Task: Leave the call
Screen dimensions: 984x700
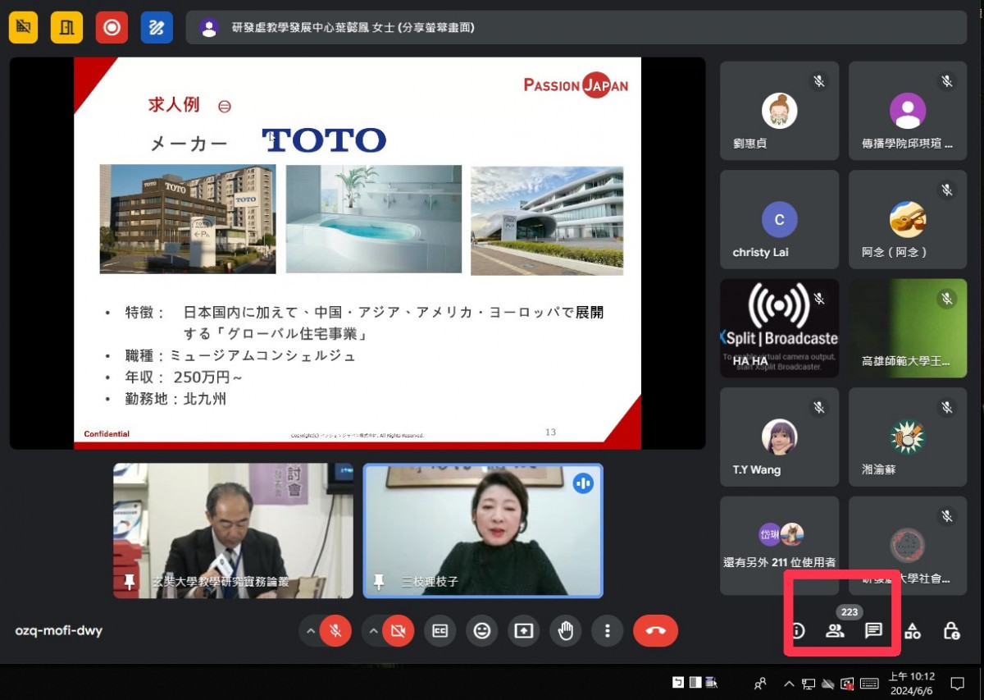Action: [656, 631]
